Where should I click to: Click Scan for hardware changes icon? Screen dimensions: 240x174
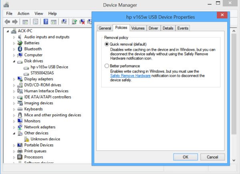click(x=64, y=22)
